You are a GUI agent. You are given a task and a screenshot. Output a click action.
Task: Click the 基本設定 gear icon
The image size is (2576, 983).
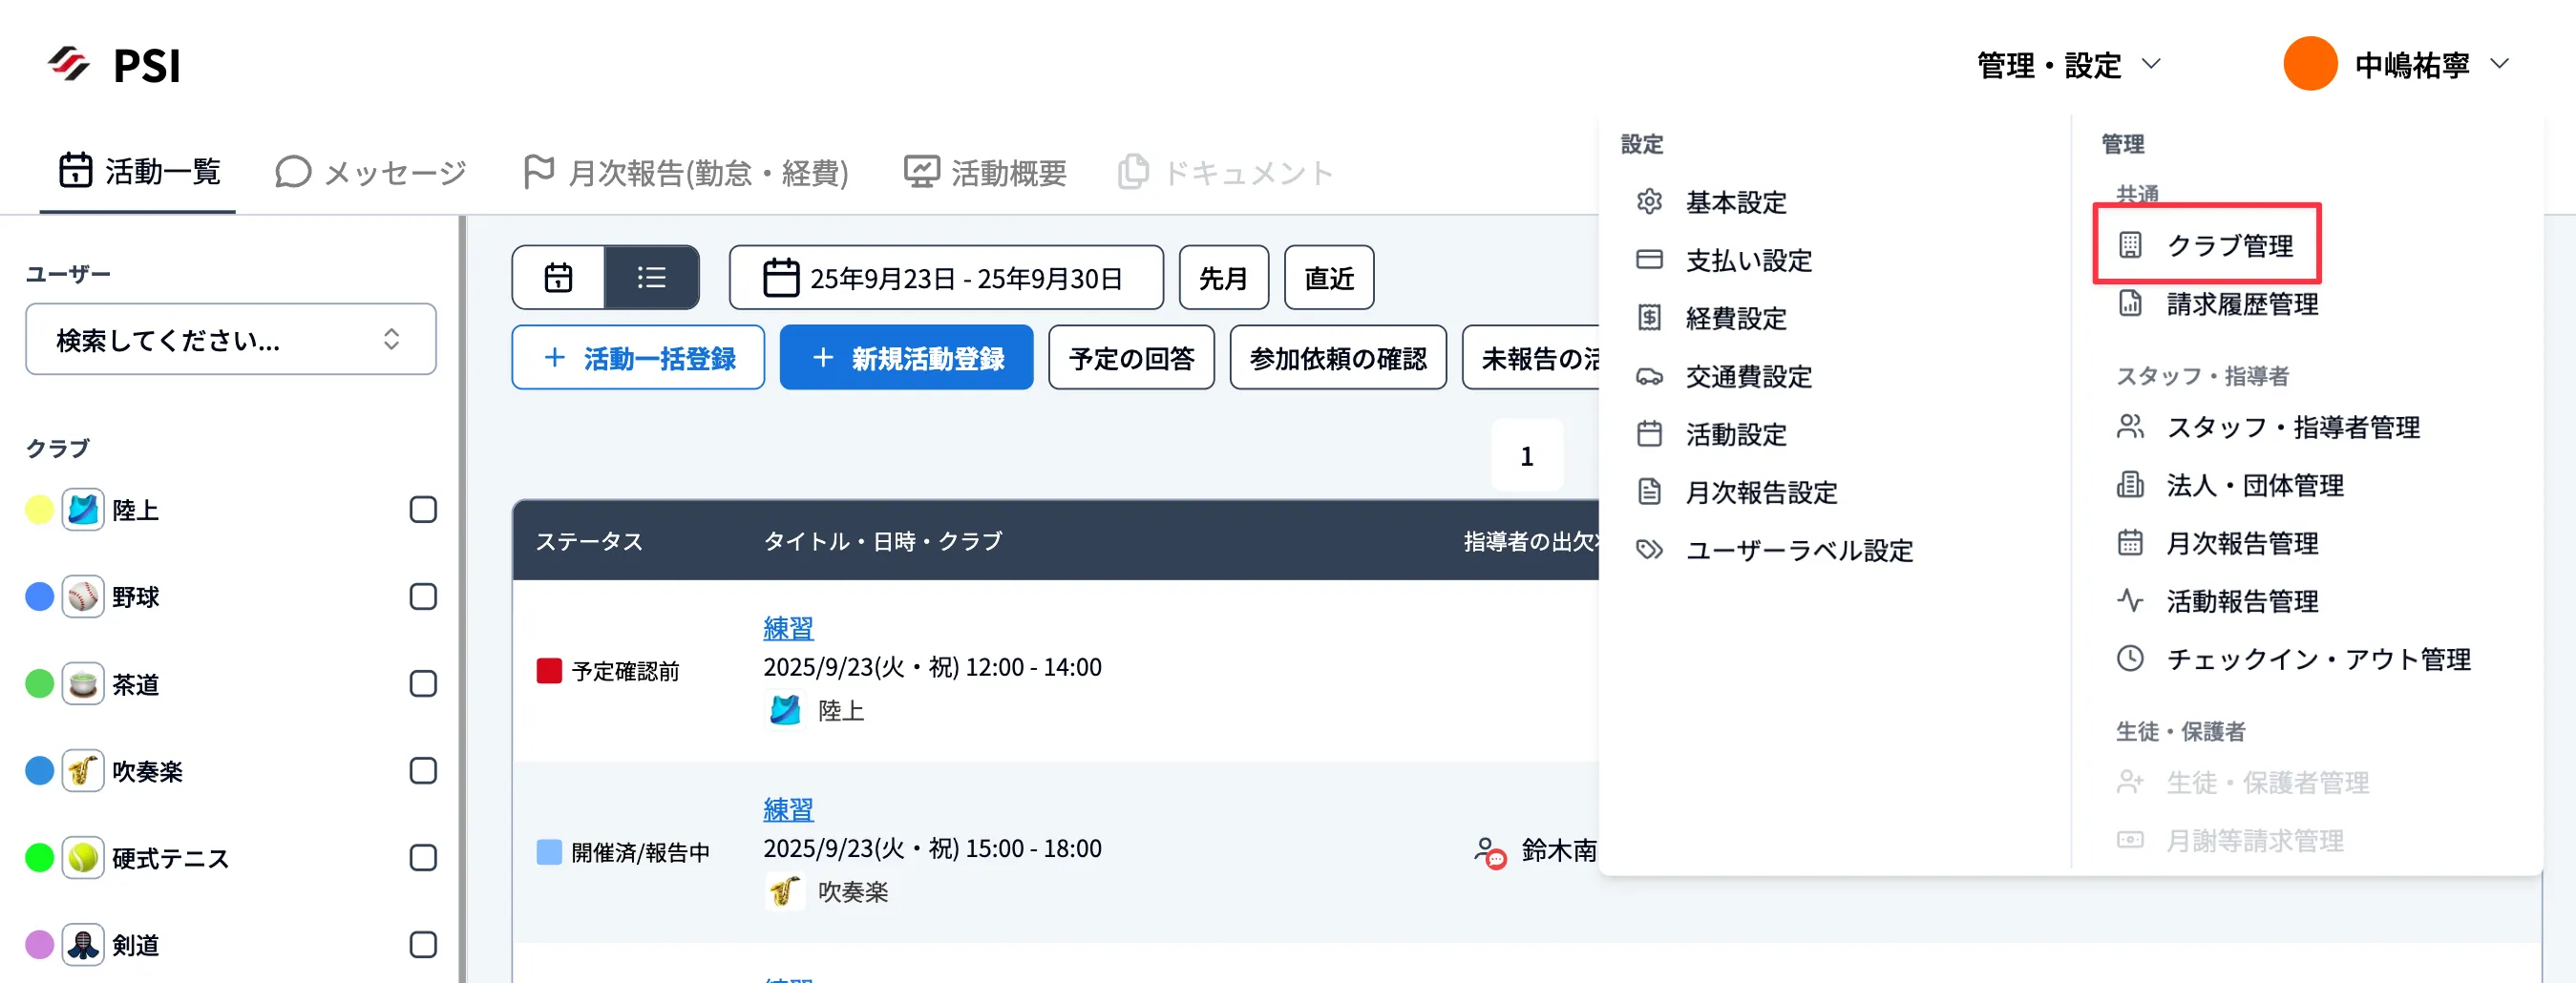tap(1649, 202)
